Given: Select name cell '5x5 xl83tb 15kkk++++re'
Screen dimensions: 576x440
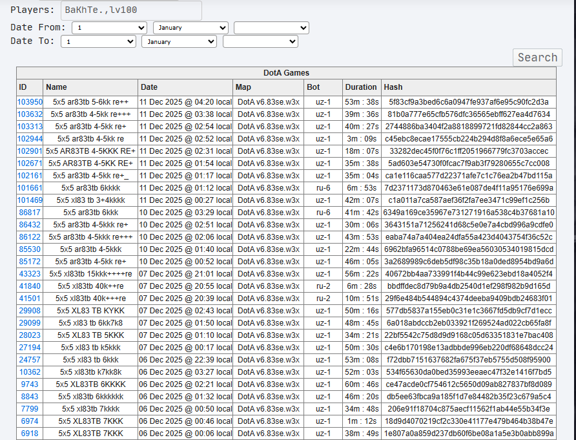Looking at the screenshot, I should (90, 274).
